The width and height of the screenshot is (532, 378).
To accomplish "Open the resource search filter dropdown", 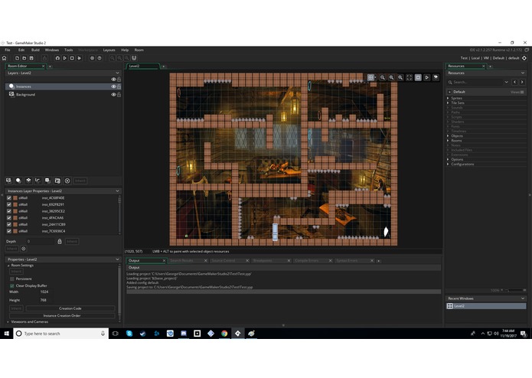I will 506,82.
